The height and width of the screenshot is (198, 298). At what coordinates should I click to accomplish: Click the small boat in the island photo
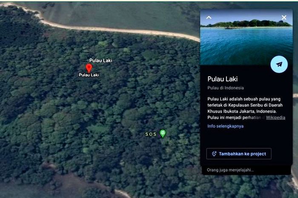pos(230,28)
